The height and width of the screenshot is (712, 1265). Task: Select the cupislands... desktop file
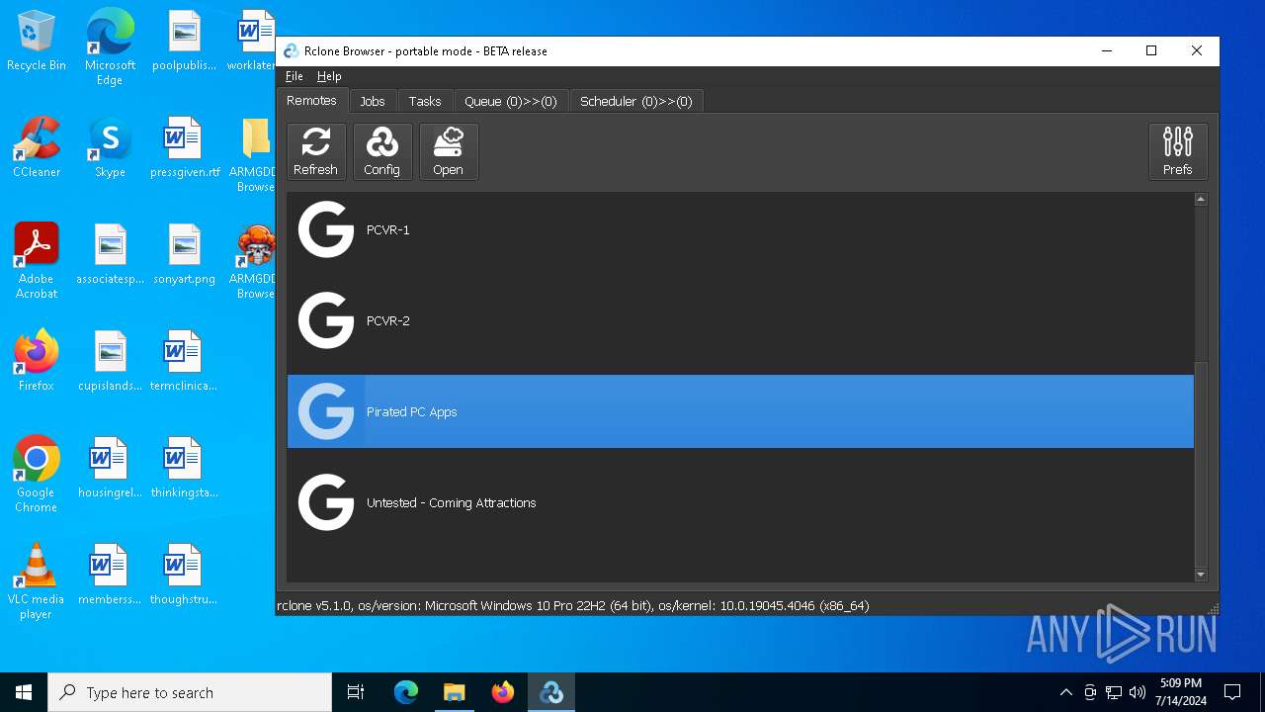point(111,362)
